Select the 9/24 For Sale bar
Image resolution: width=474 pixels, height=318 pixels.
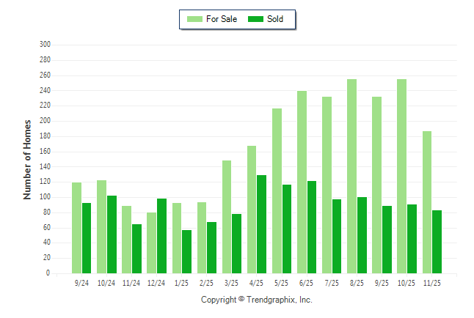(x=77, y=228)
